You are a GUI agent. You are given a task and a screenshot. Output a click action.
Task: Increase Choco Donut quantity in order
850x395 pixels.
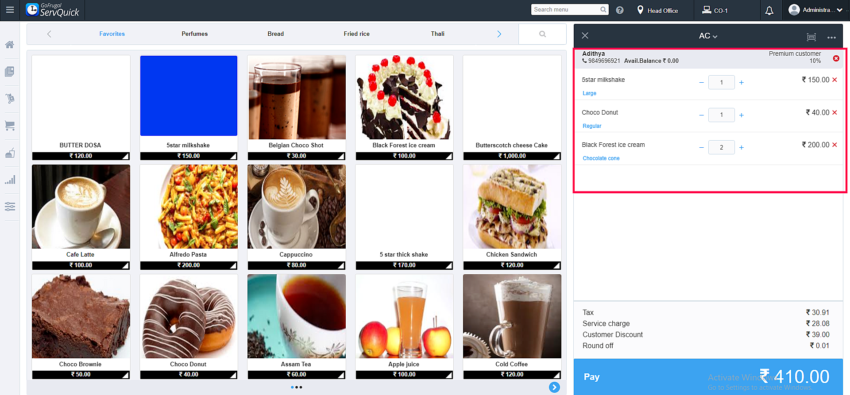[x=742, y=115]
